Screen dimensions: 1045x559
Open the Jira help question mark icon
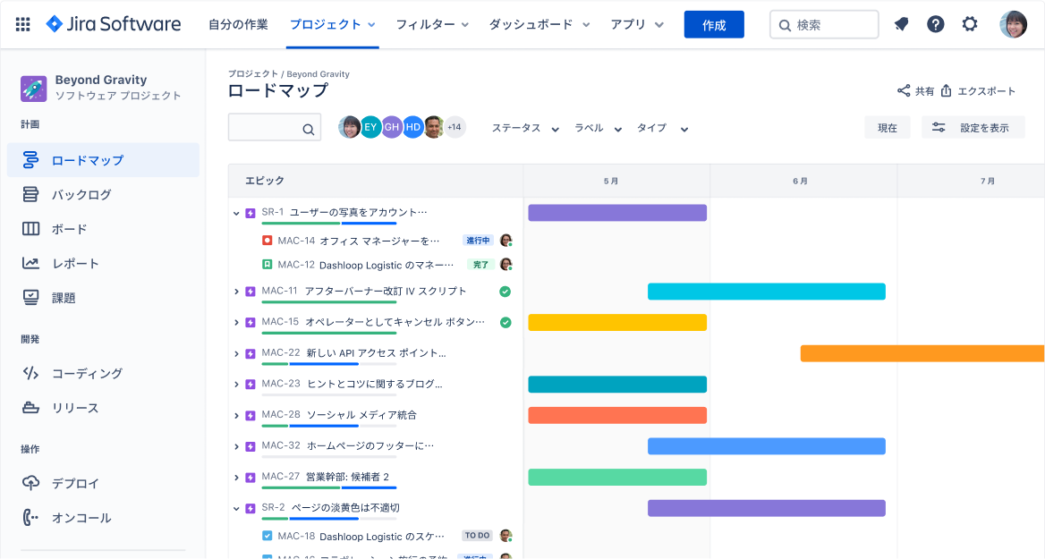pyautogui.click(x=936, y=24)
